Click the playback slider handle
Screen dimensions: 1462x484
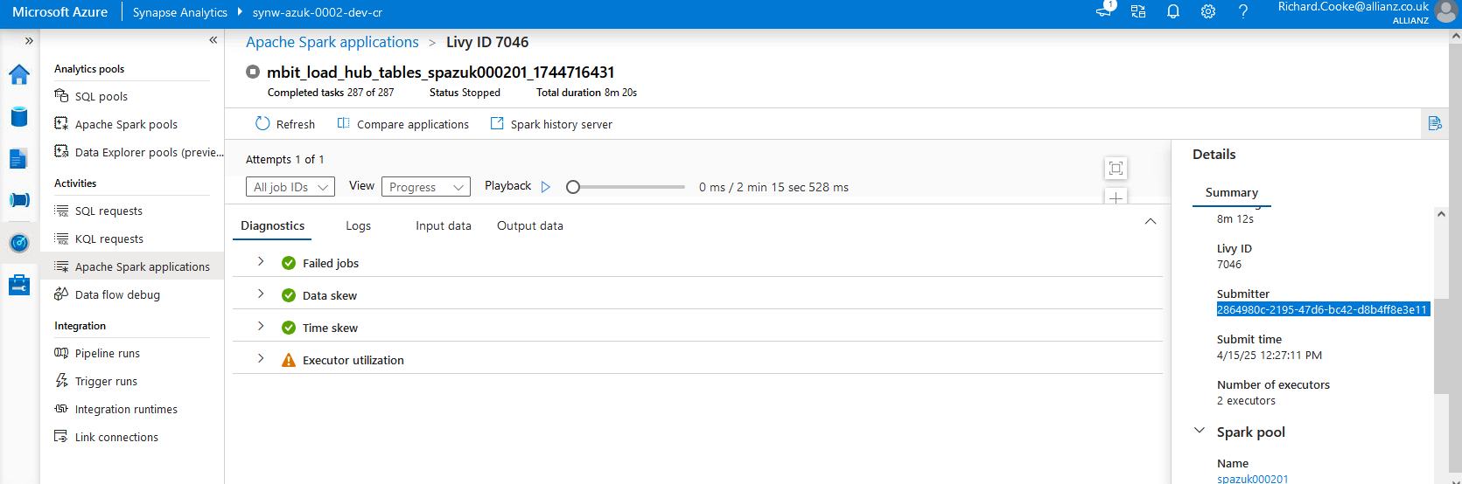[x=573, y=187]
